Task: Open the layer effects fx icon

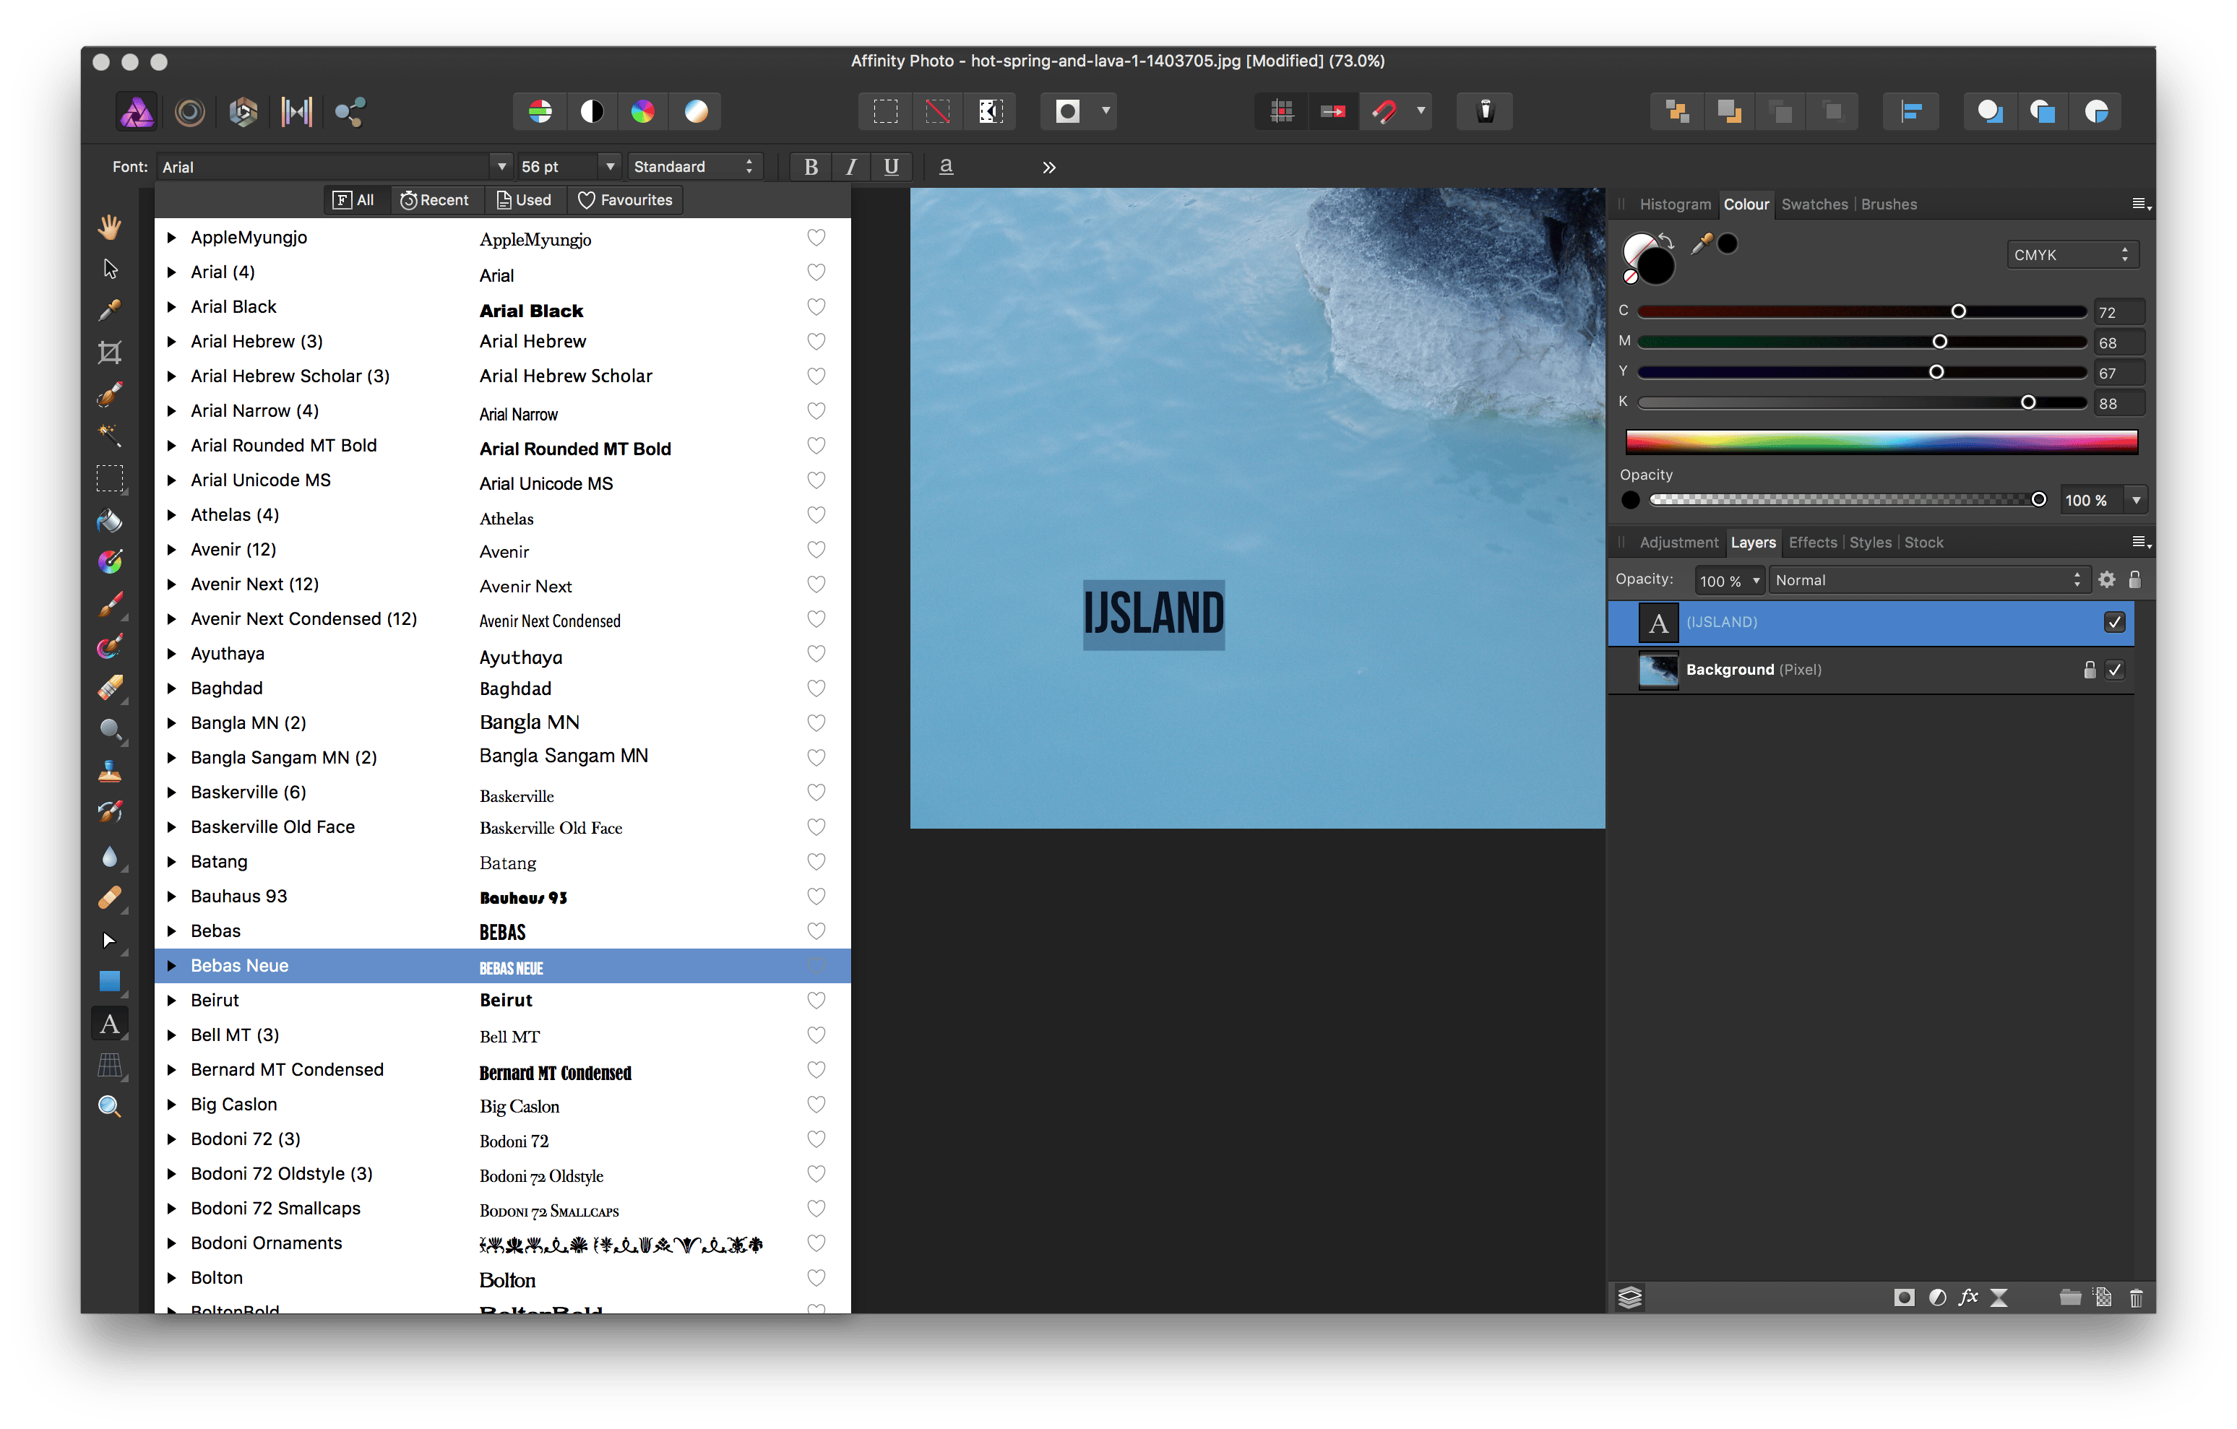Action: point(1967,1297)
